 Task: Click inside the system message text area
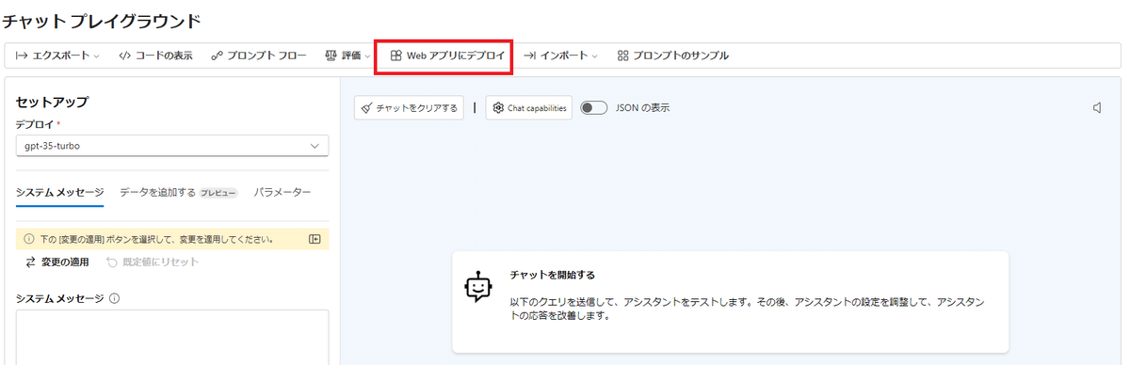coord(172,338)
